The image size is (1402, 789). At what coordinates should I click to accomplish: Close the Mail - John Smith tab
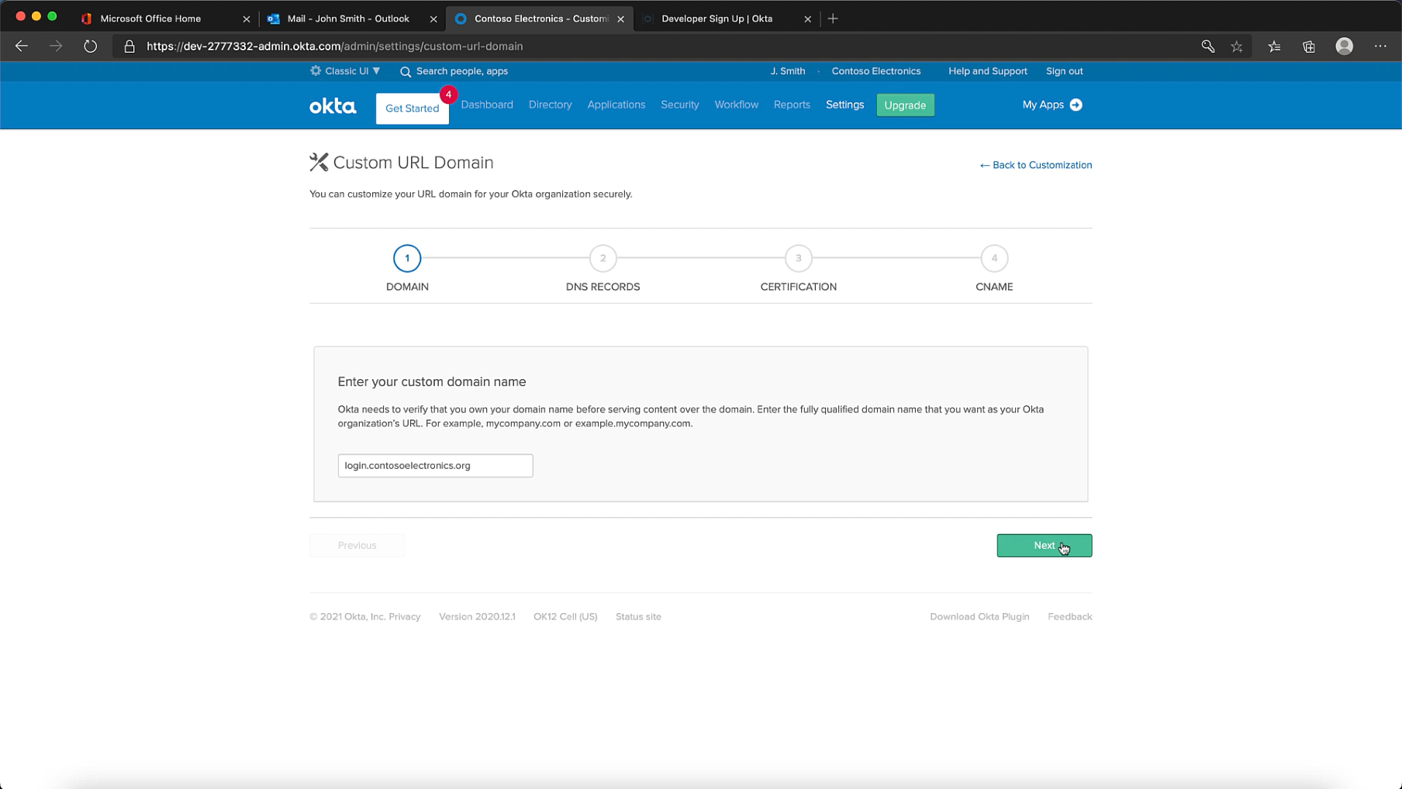pyautogui.click(x=433, y=19)
